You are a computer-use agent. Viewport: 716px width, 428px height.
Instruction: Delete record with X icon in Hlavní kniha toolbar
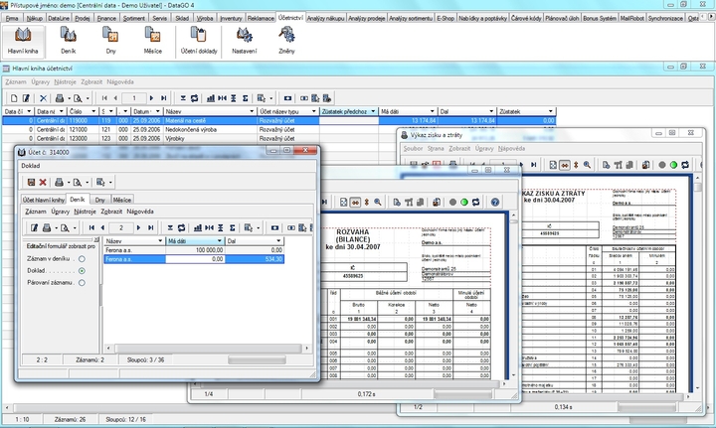[x=43, y=98]
